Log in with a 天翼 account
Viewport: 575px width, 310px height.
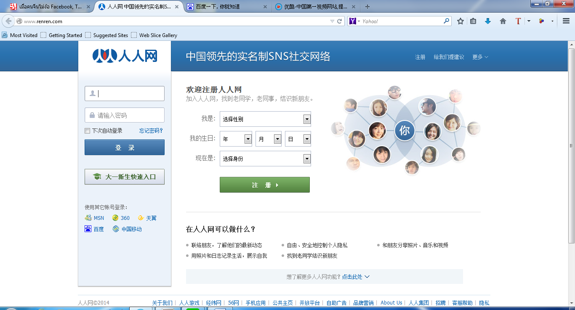tap(147, 218)
